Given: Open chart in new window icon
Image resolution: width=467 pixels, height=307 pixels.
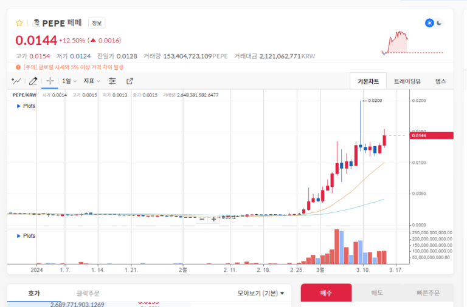Looking at the screenshot, I should click(130, 81).
